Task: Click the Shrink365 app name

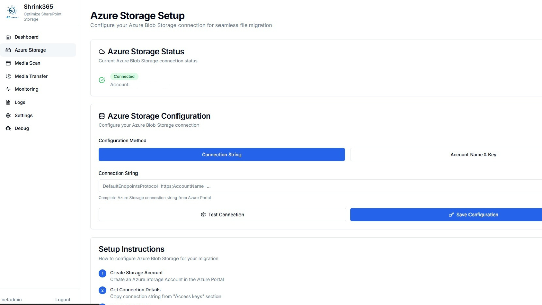Action: (x=38, y=7)
